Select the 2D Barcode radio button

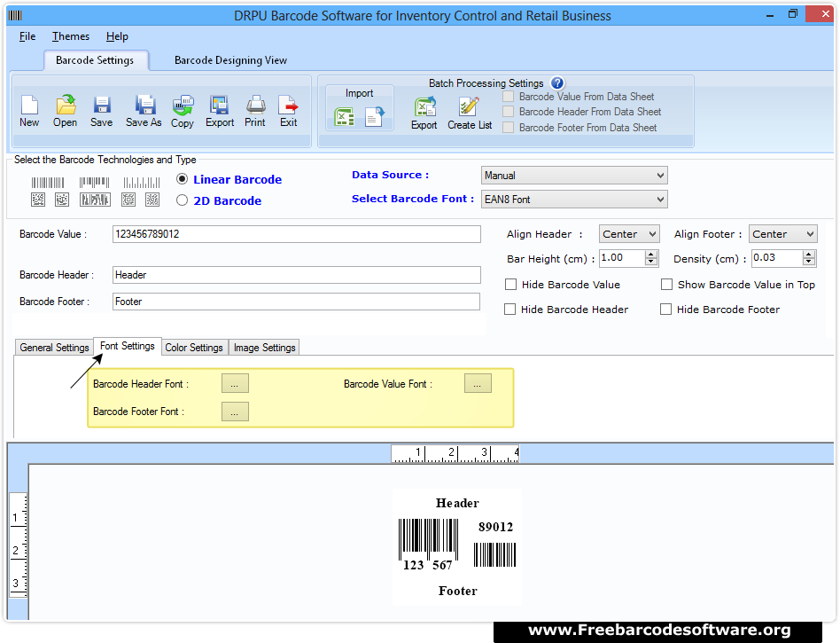pyautogui.click(x=183, y=200)
